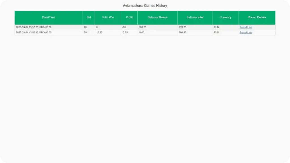The width and height of the screenshot is (290, 163).
Task: Open Round Link for the 13:57:08 round
Action: click(x=246, y=27)
